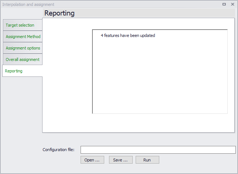This screenshot has height=174, width=238.
Task: Run the interpolation and assignment
Action: (147, 160)
